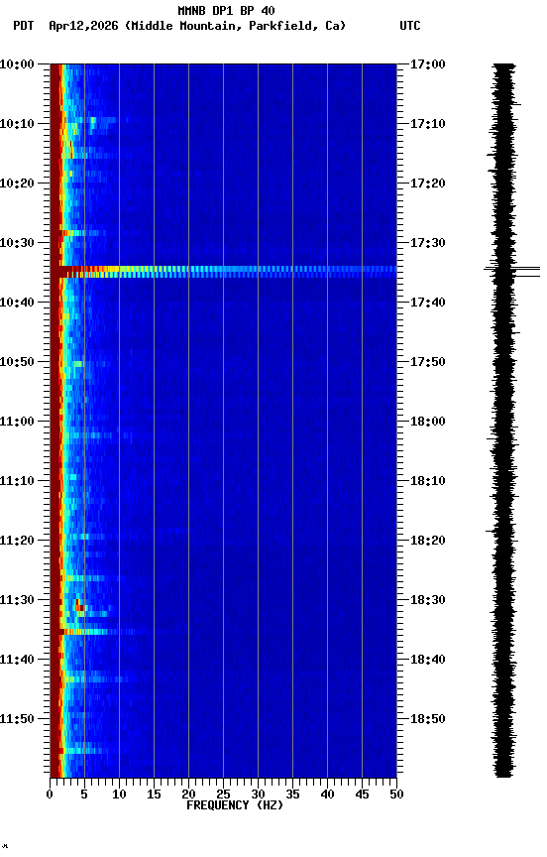The image size is (547, 857).
Task: Click the '17:30' UTC time label
Action: pos(427,243)
